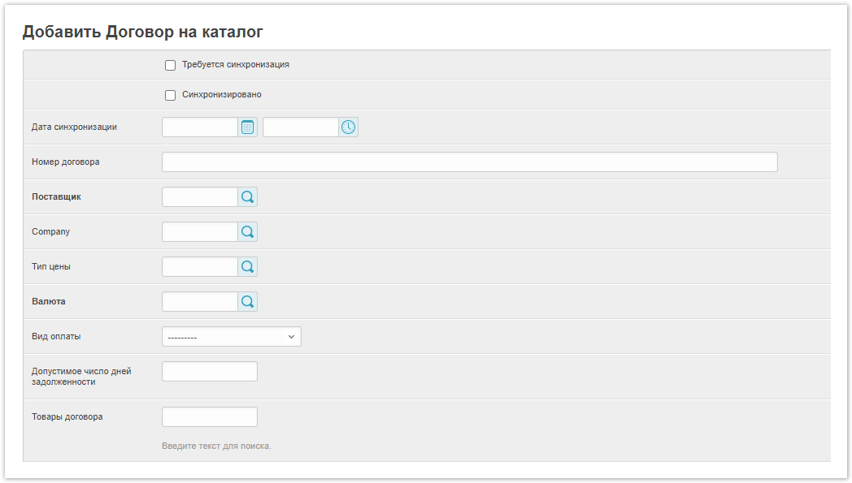
Task: Click the Валюта search magnifier icon
Action: point(248,302)
